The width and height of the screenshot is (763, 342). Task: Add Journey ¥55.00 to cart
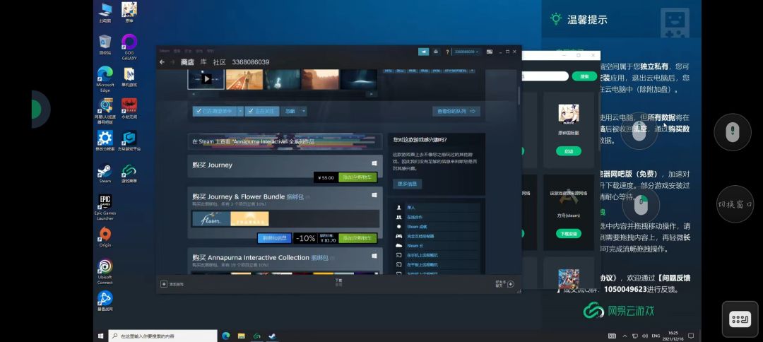point(357,177)
